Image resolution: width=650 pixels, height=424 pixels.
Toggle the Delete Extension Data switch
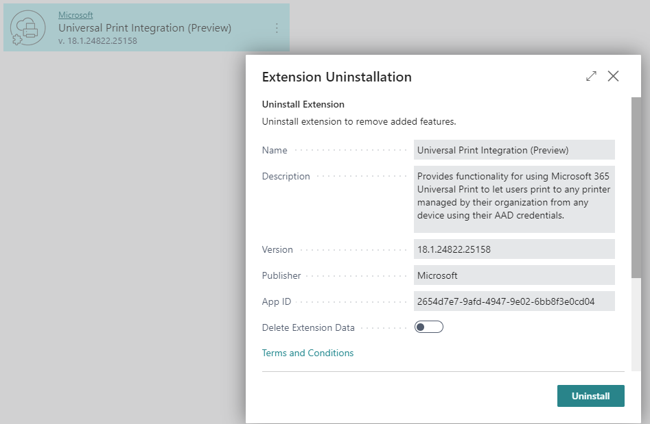point(428,327)
